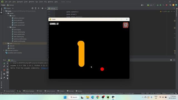178x100 pixels.
Task: Click the Expand All icon in Project panel
Action: [36, 8]
